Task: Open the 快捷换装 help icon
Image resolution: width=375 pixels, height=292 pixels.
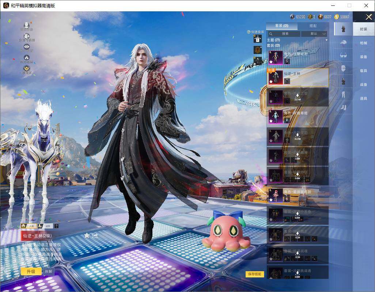Action: [x=249, y=32]
